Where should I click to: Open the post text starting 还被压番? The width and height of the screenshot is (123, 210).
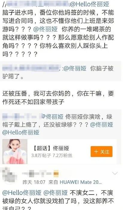coord(58,98)
